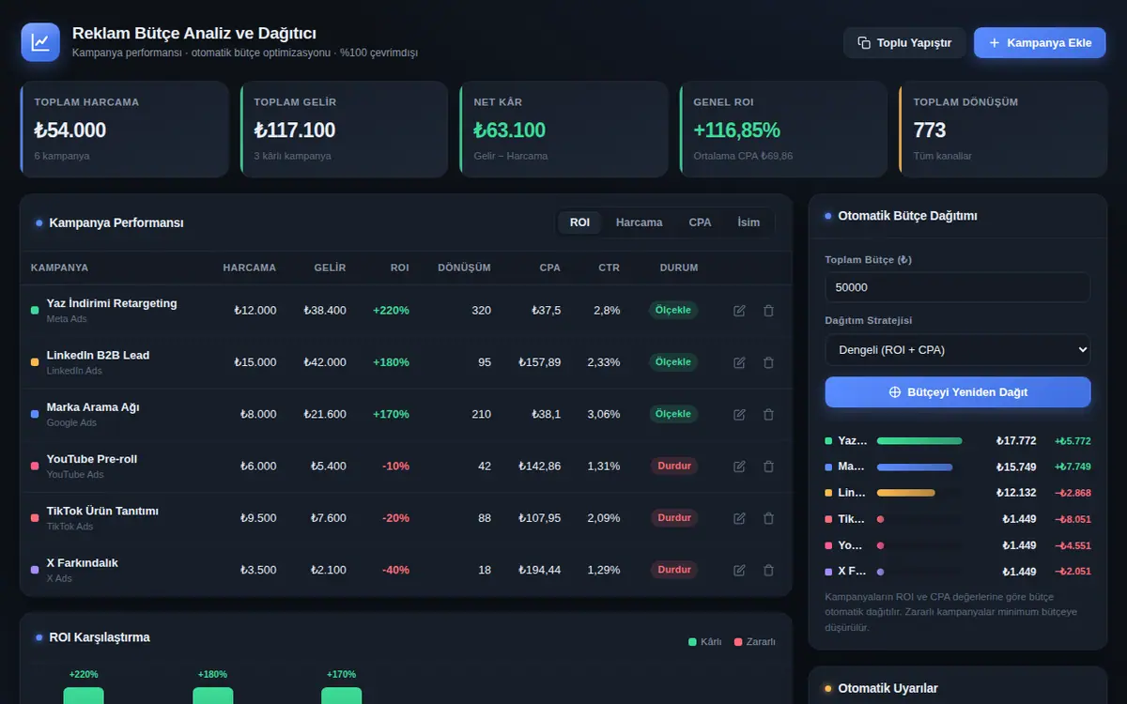1127x704 pixels.
Task: Click the HARCAMA column header
Action: tap(250, 268)
